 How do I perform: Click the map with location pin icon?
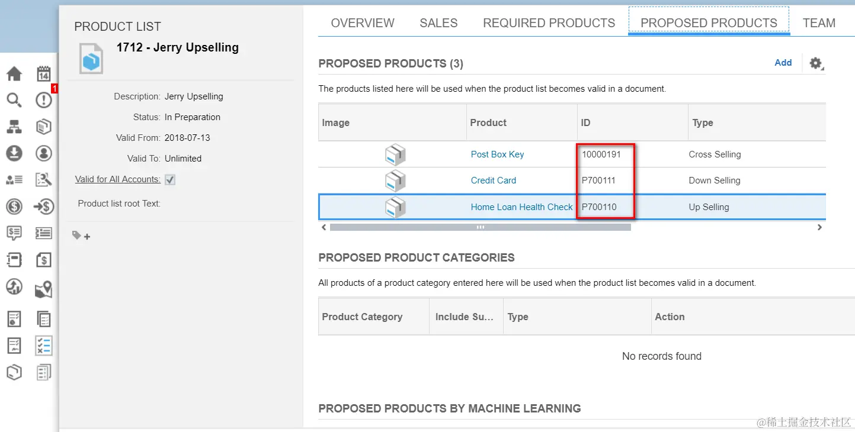click(44, 289)
